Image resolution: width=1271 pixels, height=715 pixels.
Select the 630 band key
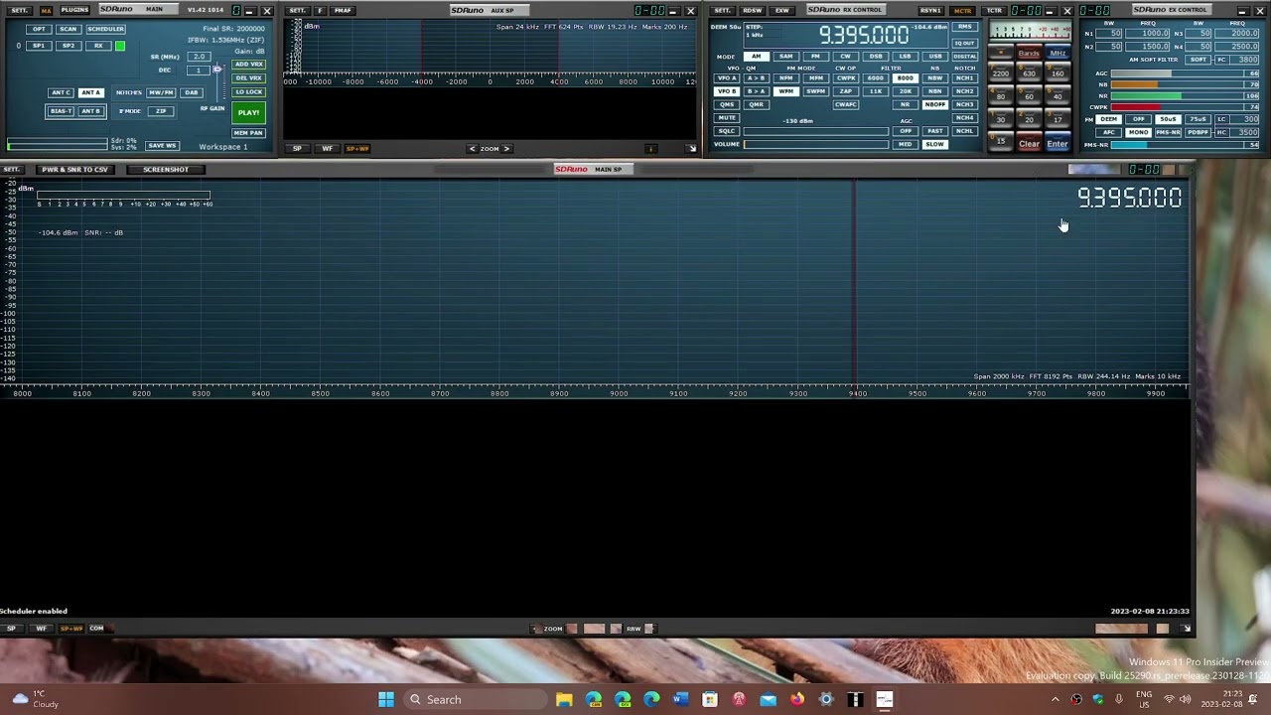click(1029, 74)
